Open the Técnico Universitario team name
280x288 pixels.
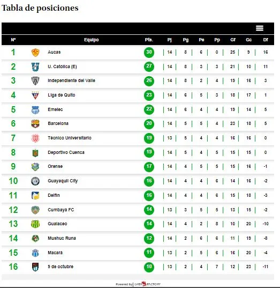coord(70,138)
